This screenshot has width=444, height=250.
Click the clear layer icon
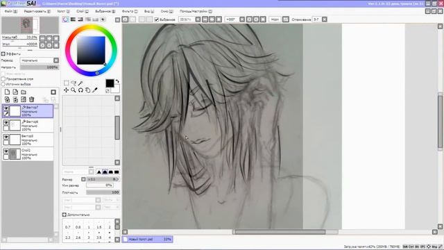pyautogui.click(x=24, y=99)
